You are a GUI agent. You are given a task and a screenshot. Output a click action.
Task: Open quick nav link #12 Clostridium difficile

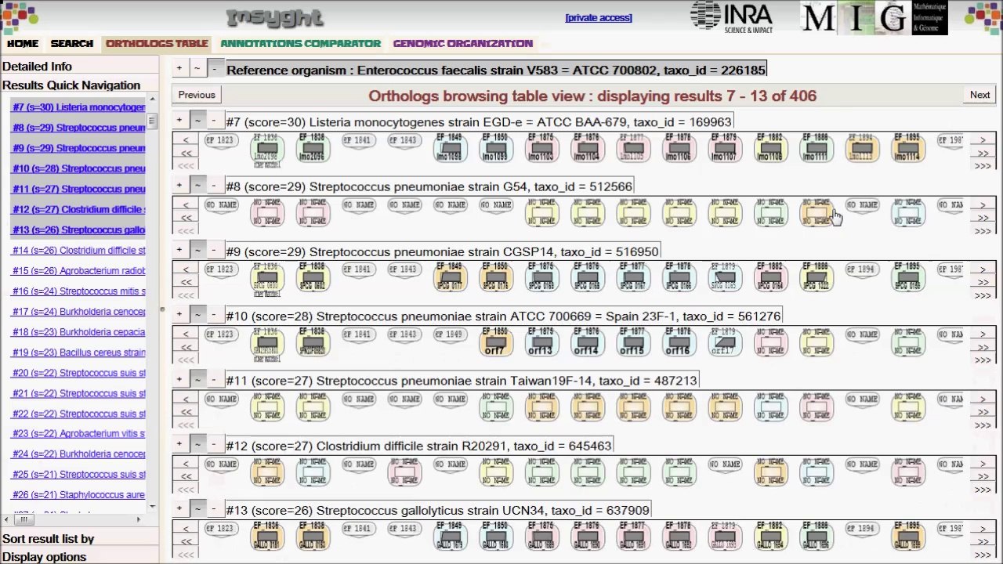point(78,209)
